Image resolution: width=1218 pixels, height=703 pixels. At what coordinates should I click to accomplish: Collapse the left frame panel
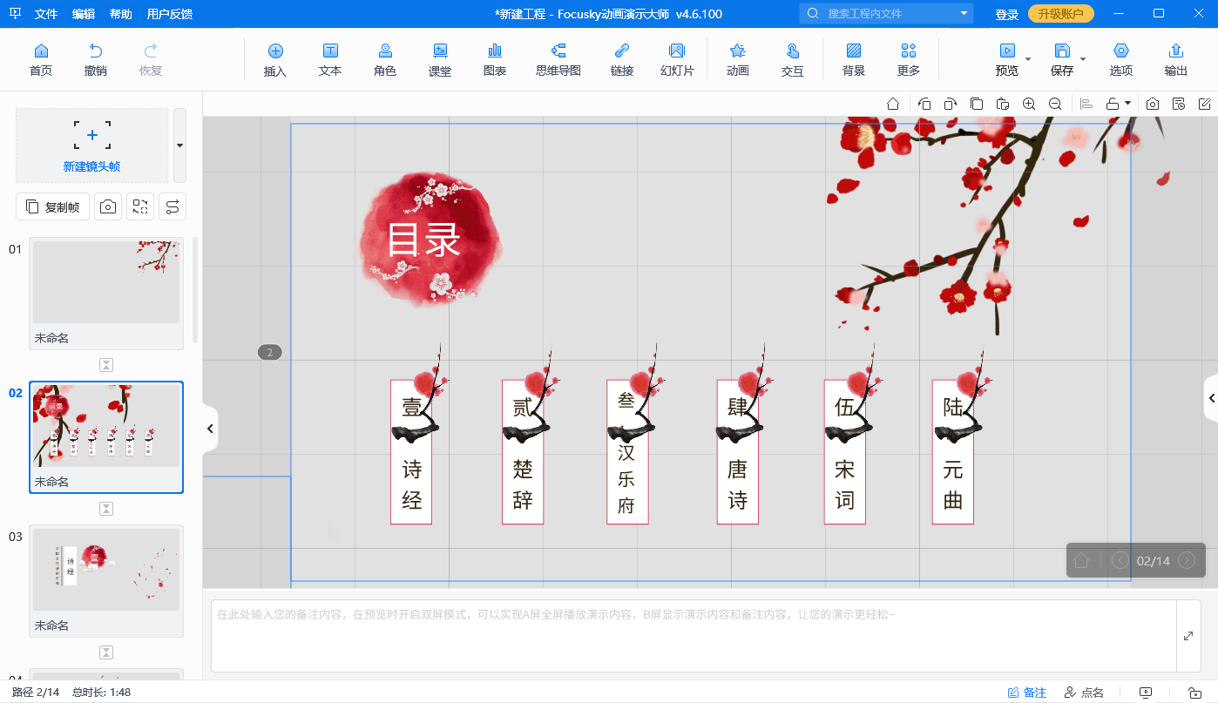(210, 429)
